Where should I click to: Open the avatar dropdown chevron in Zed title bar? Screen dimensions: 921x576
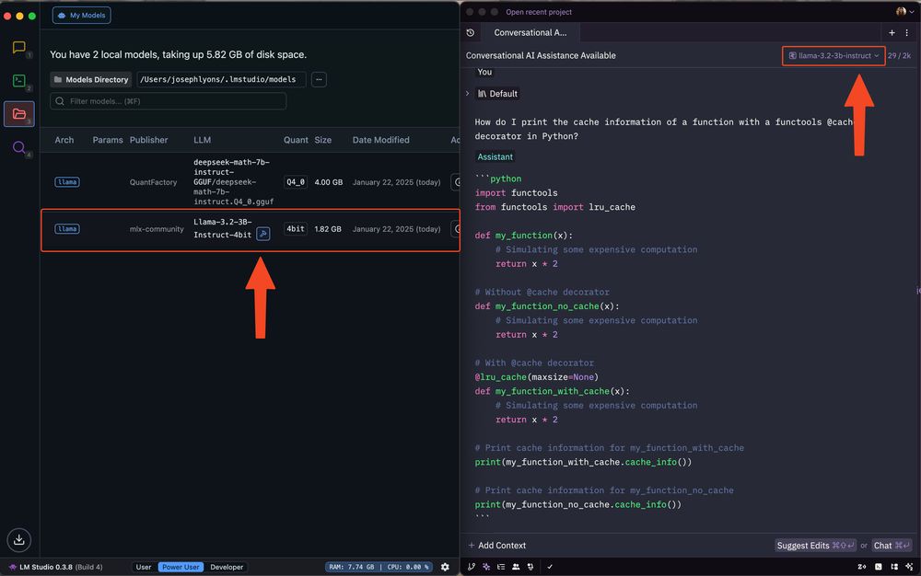912,12
